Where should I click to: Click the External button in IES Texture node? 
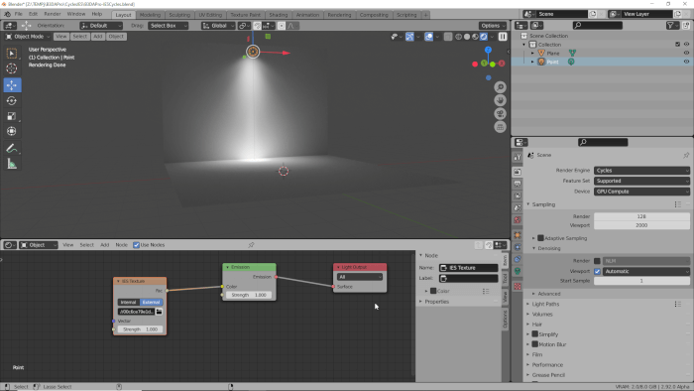(x=151, y=303)
